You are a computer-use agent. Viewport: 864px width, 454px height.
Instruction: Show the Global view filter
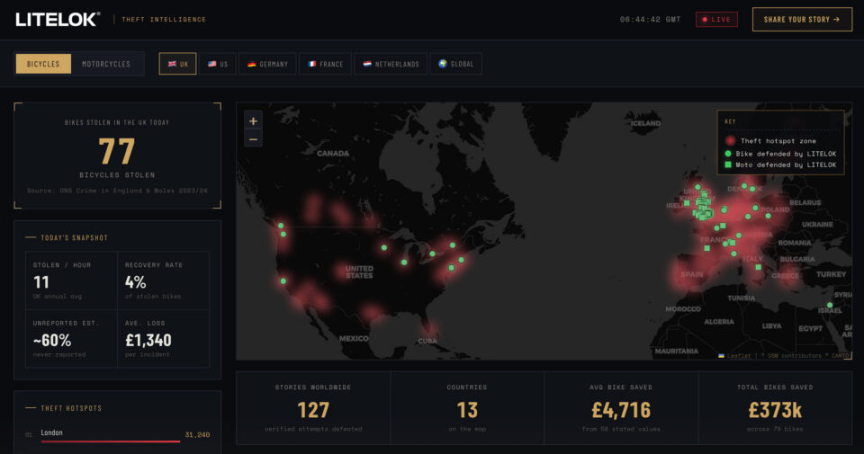455,64
